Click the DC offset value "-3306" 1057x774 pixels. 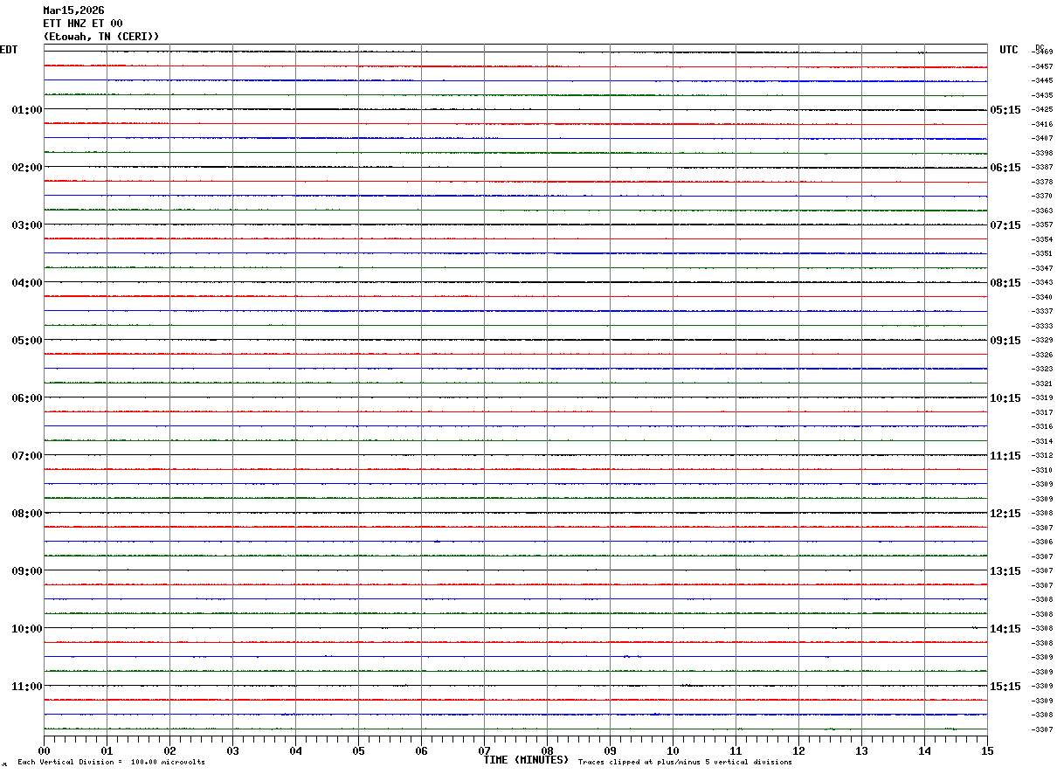click(1041, 542)
